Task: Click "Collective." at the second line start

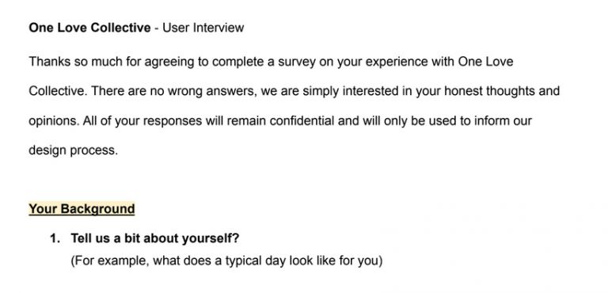Action: coord(58,91)
